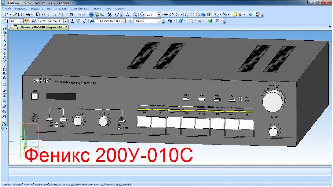Open the Выделить menu
The height and width of the screenshot is (187, 333).
point(37,9)
